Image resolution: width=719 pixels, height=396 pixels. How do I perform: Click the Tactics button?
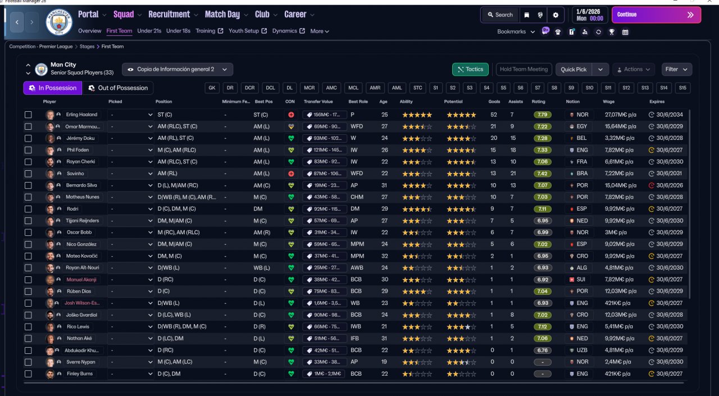click(470, 70)
